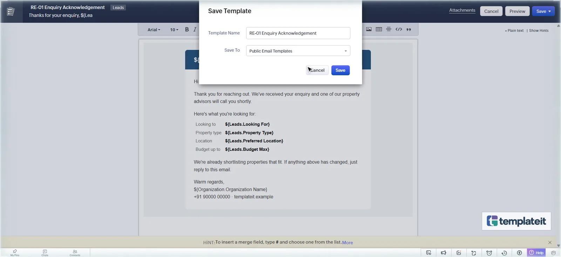Screen dimensions: 561x257
Task: Open Contacts in the bottom bar
Action: pyautogui.click(x=75, y=253)
